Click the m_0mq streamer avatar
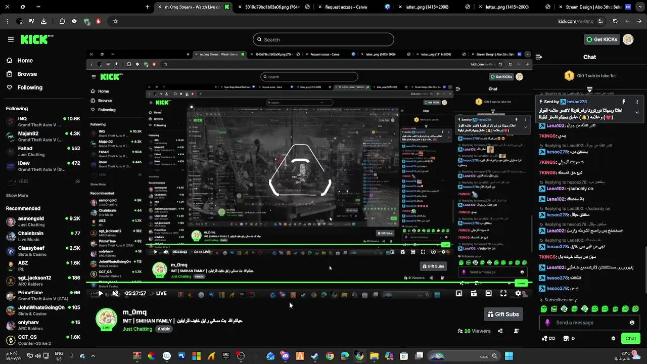Screen dimensions: 647x364 pos(107,319)
